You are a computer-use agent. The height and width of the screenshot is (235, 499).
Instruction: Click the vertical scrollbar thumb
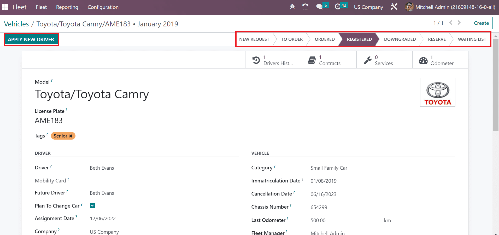(496, 85)
